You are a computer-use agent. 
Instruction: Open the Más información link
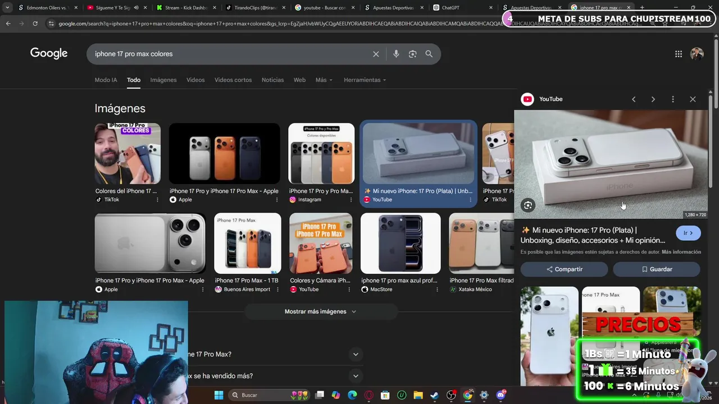pos(681,252)
